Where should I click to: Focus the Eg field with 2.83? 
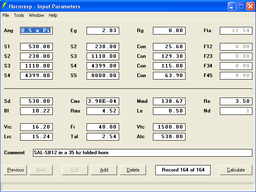point(103,31)
